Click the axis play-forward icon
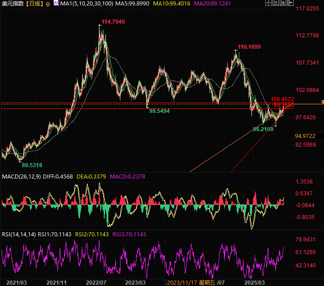The height and width of the screenshot is (286, 324). tap(283, 3)
